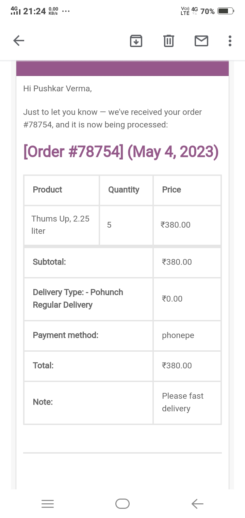The height and width of the screenshot is (518, 245).
Task: Tap the Thums Up, 2.25 liter product cell
Action: tap(61, 225)
